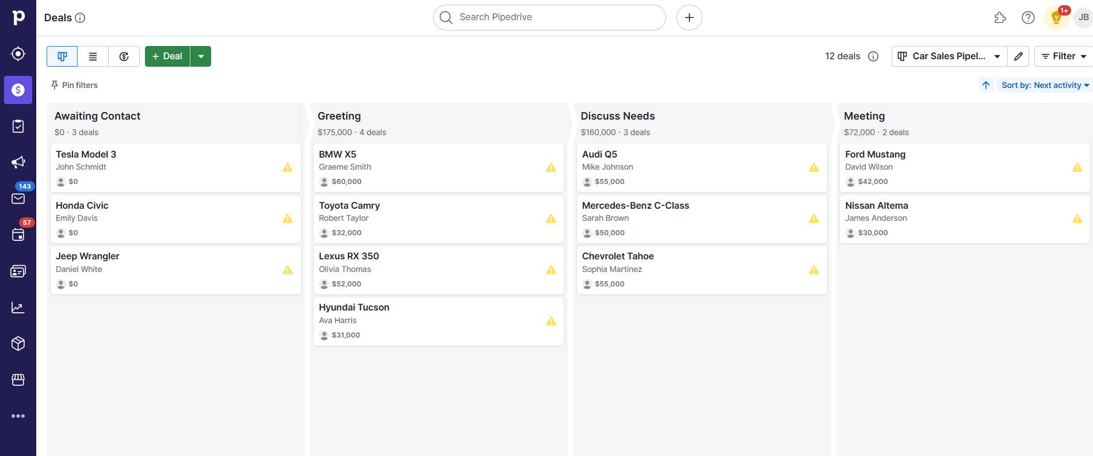Click owner avatar on Nissan Altema card
Image resolution: width=1093 pixels, height=456 pixels.
(x=850, y=233)
